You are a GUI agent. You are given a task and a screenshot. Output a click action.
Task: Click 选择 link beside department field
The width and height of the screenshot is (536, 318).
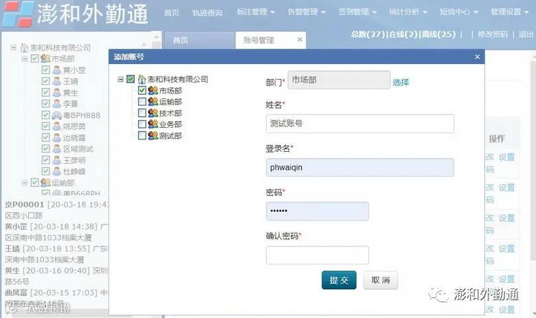pos(401,82)
